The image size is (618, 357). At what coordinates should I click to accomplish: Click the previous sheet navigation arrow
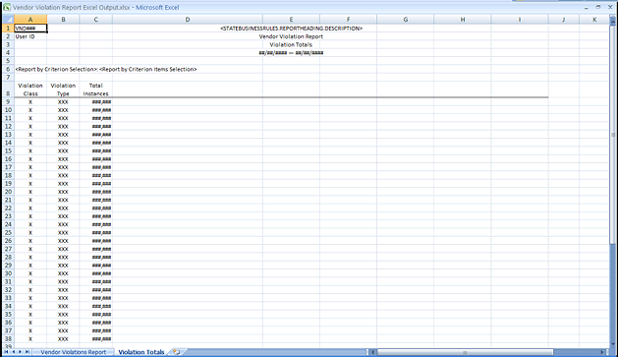click(13, 352)
